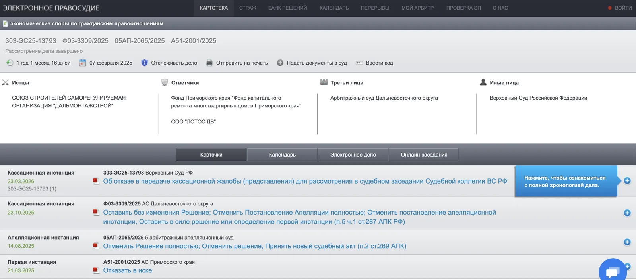Viewport: 636px width, 280px height.
Task: Open МОЙ АРБИТР in the top menu
Action: point(417,8)
